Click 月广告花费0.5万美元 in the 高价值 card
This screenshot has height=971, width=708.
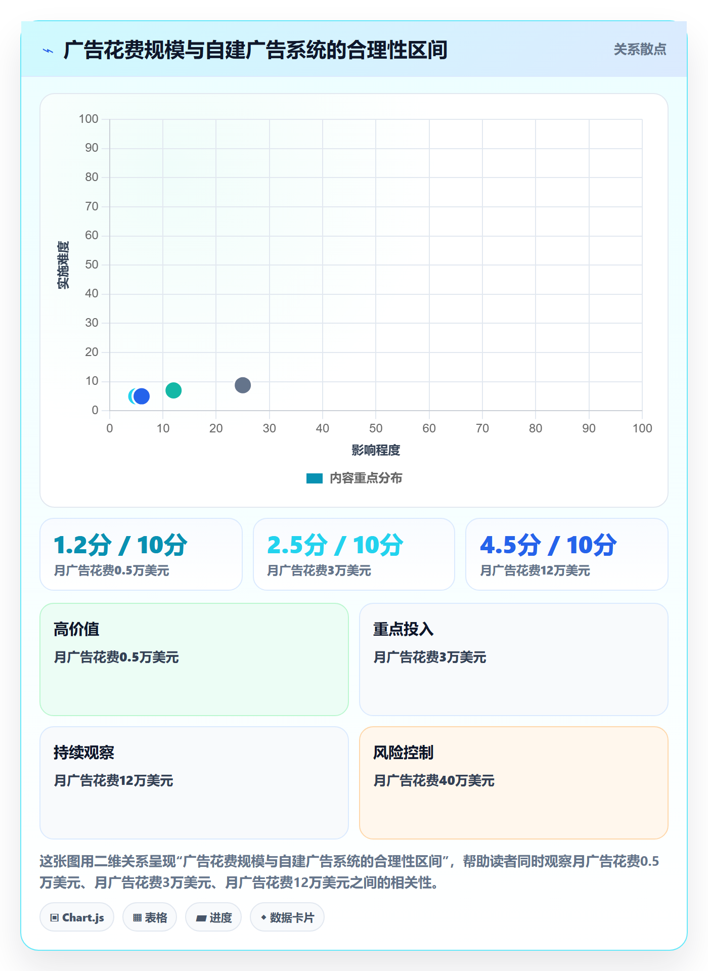pos(116,657)
